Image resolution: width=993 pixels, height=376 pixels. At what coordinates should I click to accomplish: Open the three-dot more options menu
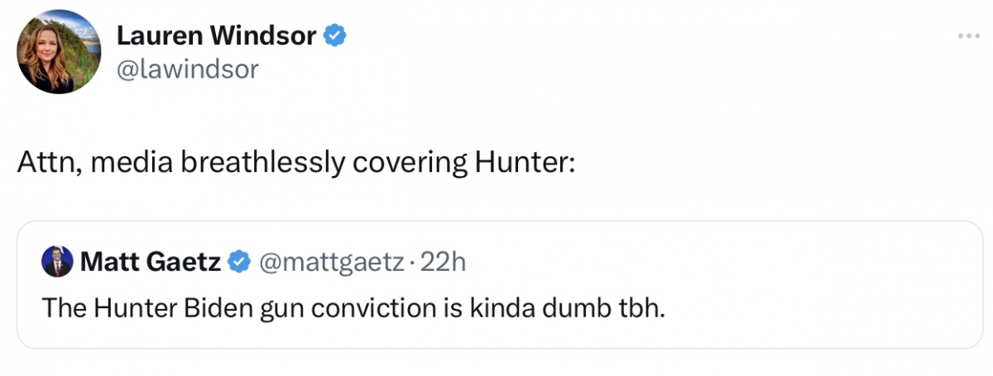click(x=967, y=36)
